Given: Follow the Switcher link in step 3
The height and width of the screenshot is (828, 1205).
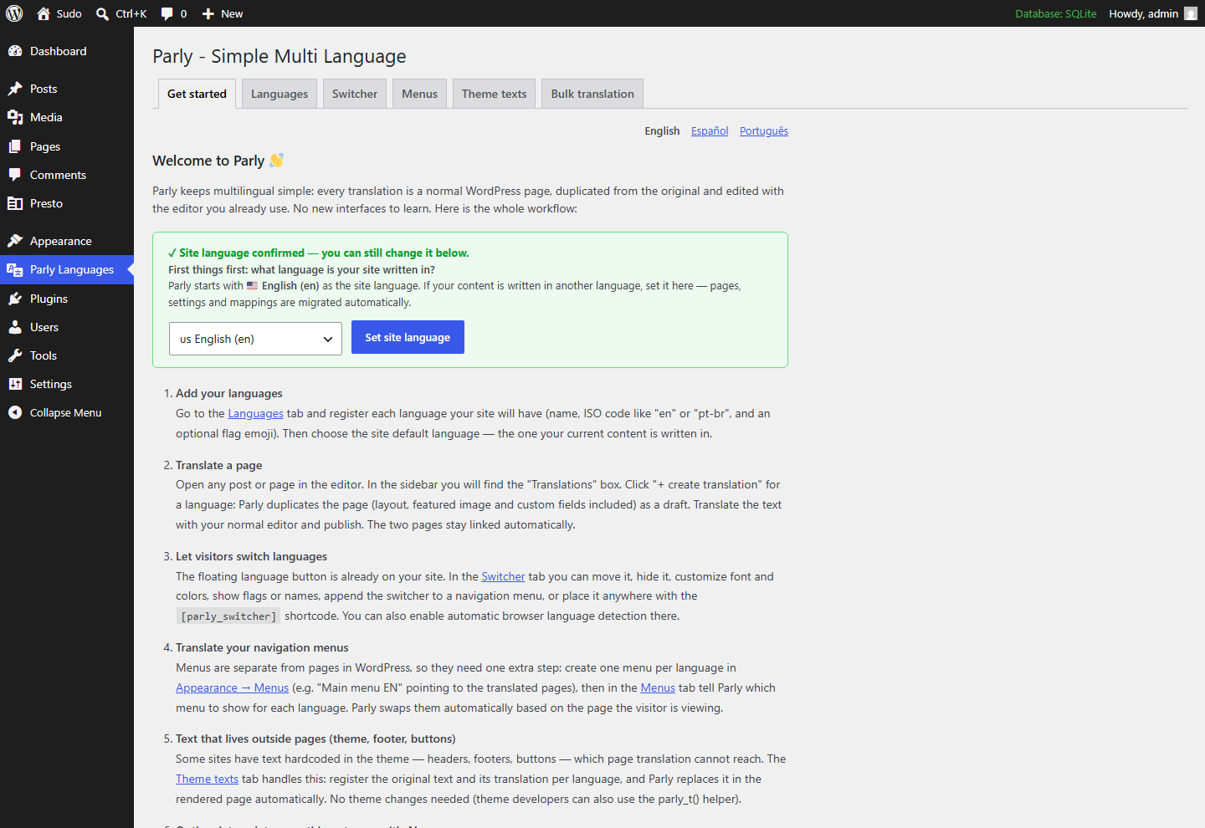Looking at the screenshot, I should [503, 576].
